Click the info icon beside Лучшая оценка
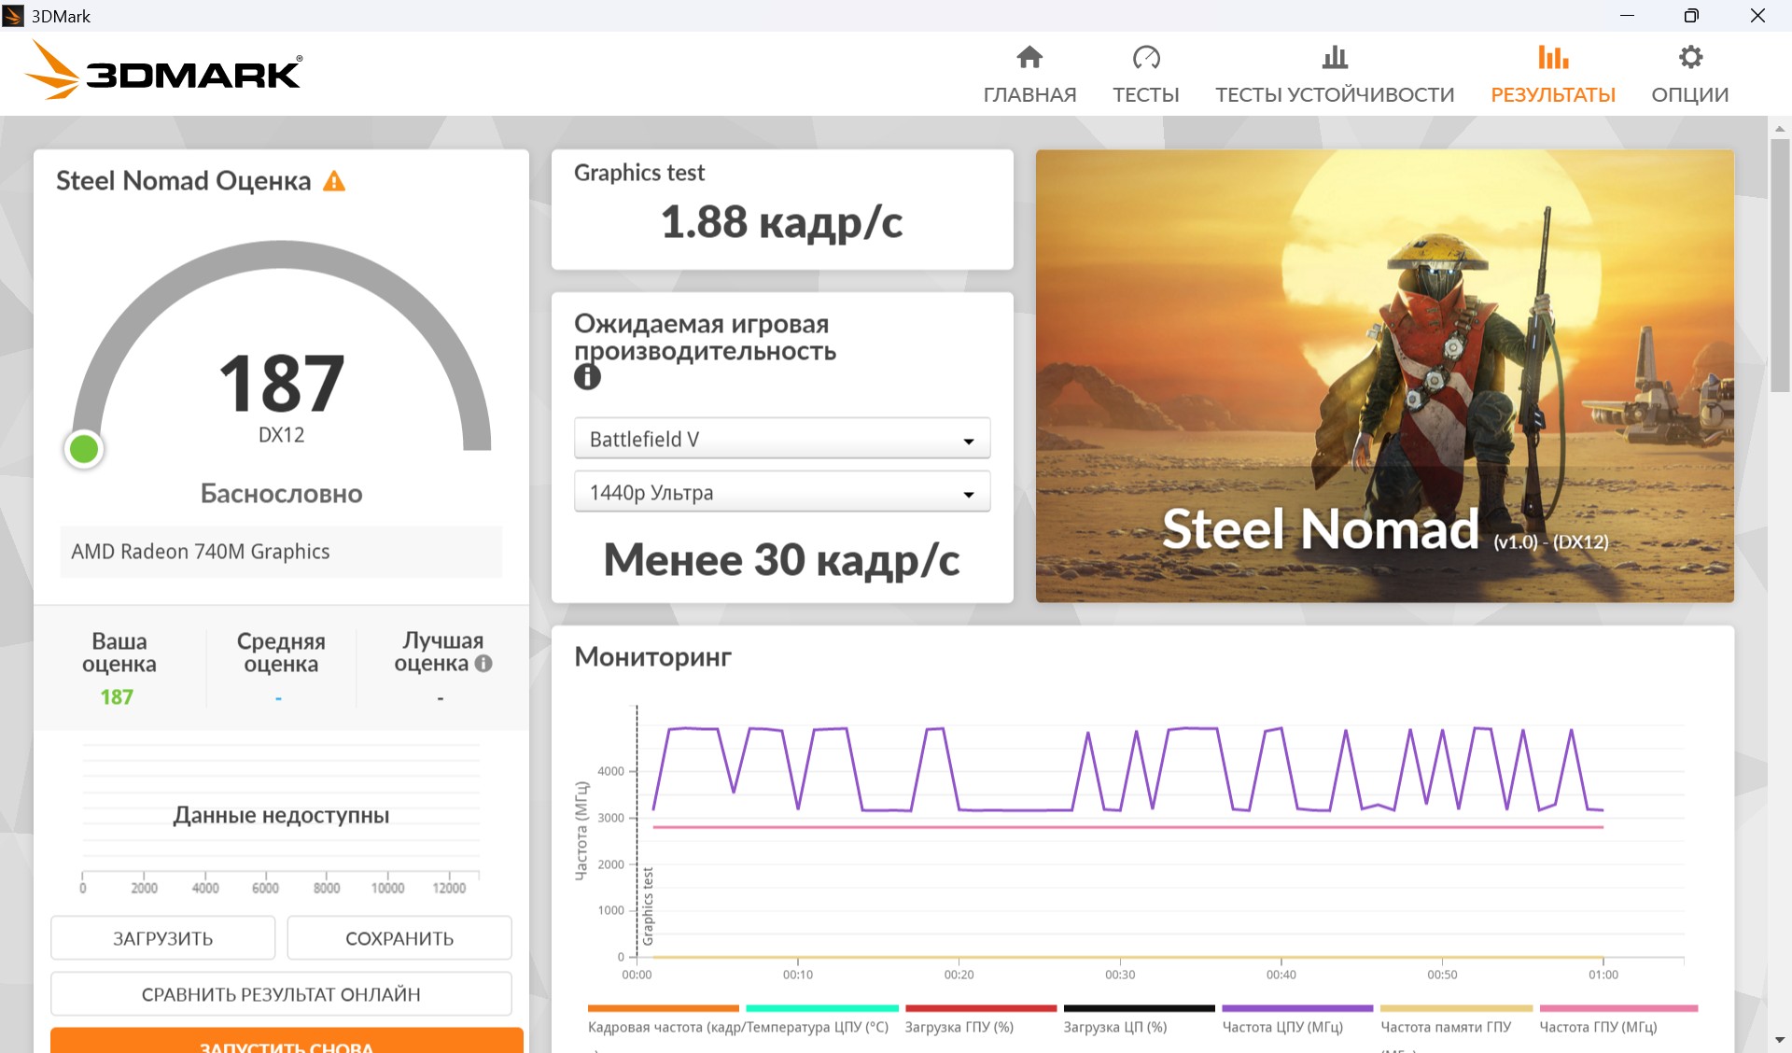Viewport: 1792px width, 1053px height. coord(483,664)
